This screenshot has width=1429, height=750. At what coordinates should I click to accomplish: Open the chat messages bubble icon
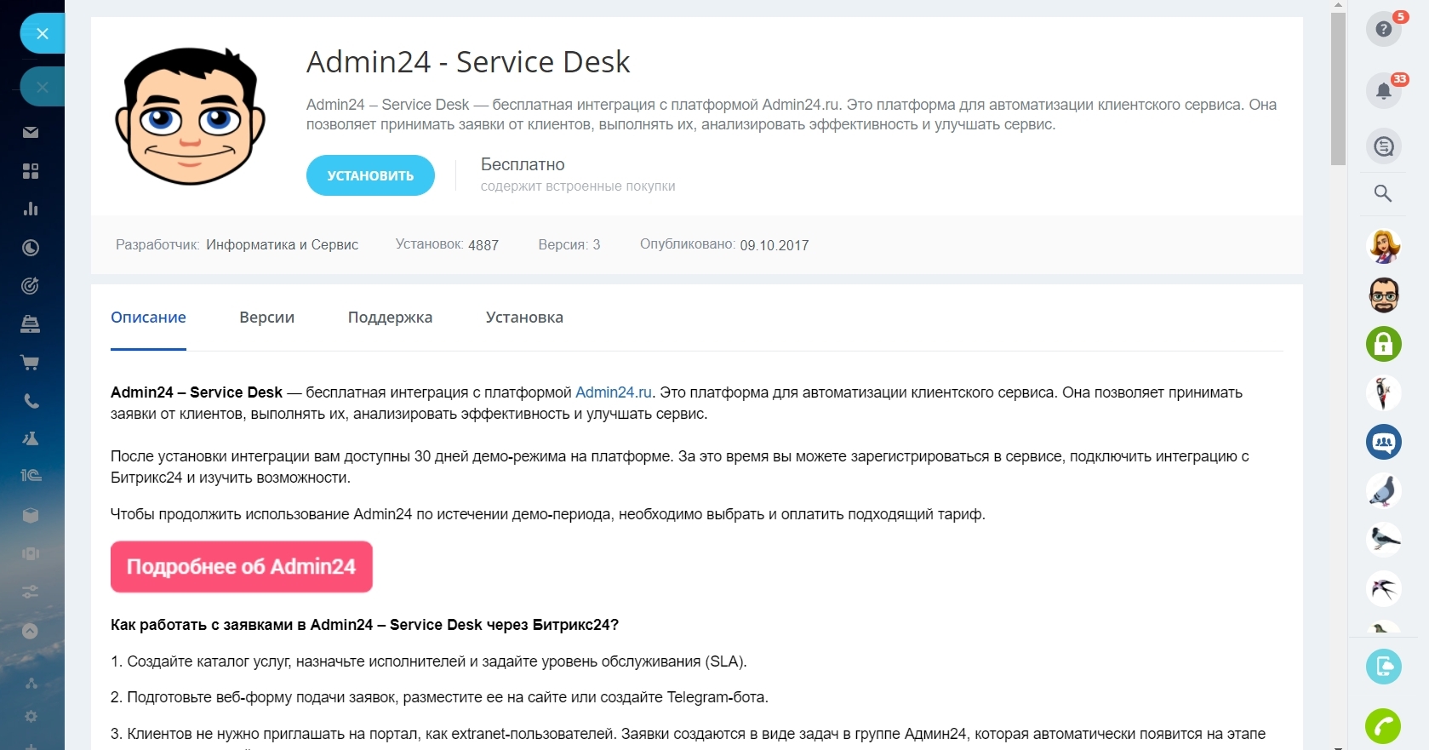click(1384, 146)
